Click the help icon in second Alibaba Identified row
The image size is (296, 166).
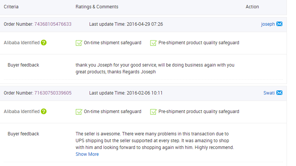click(44, 112)
